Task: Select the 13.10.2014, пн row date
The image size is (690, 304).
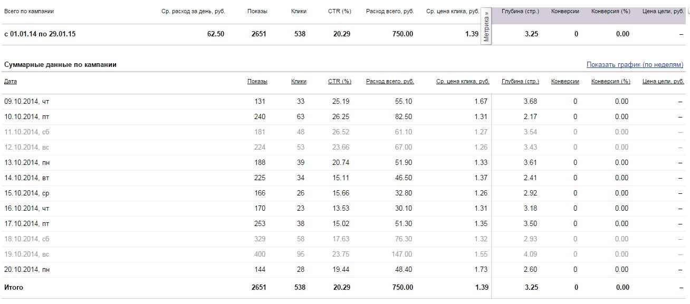Action: click(x=27, y=163)
